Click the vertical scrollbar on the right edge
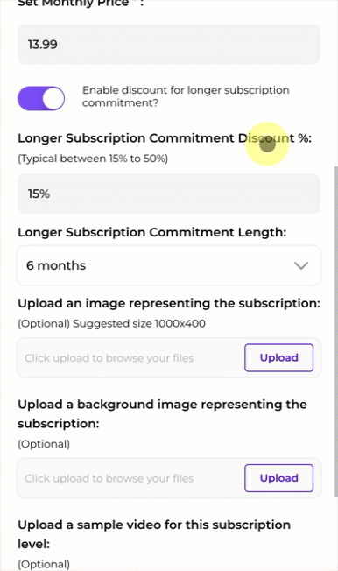 pyautogui.click(x=335, y=331)
